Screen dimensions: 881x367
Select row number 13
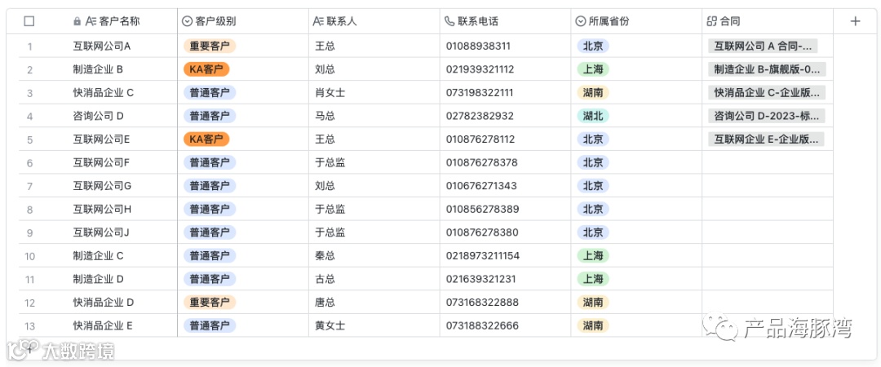(30, 326)
